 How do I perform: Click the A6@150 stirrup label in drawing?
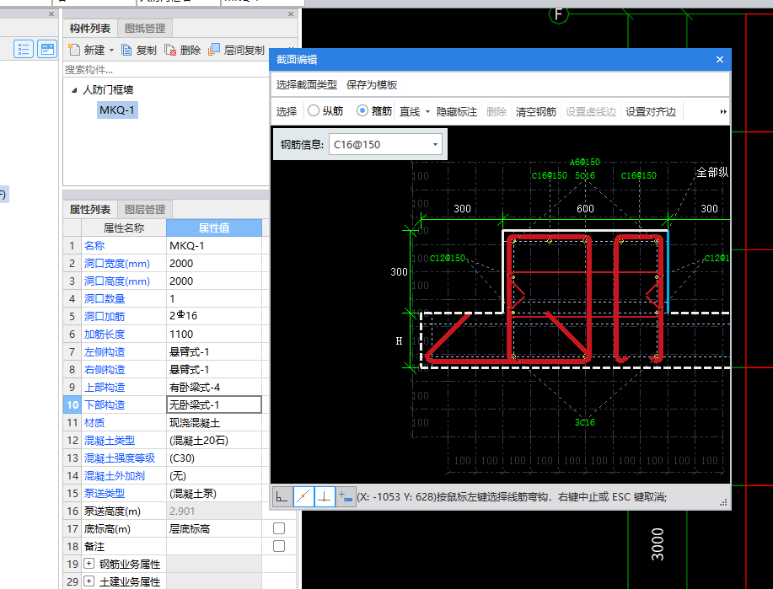coord(585,162)
